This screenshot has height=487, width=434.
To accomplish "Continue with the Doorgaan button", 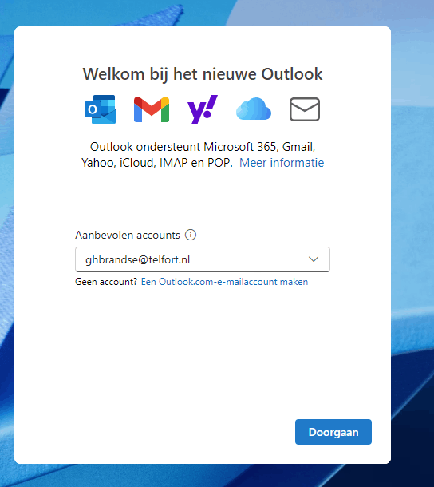I will [333, 432].
